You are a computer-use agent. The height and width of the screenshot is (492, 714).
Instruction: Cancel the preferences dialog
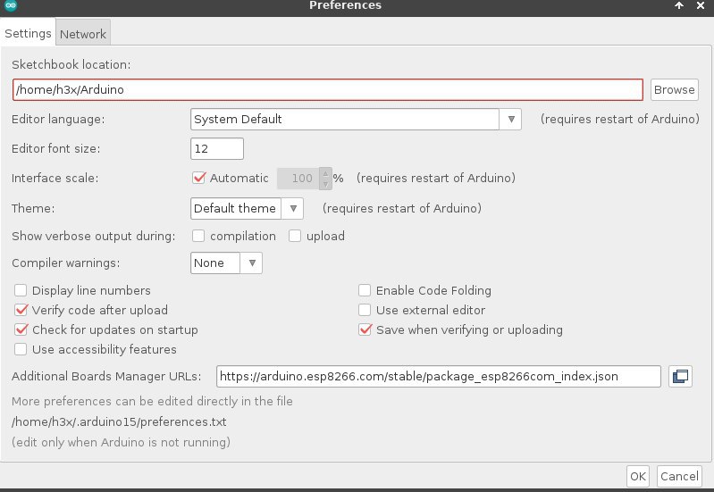[x=679, y=476]
